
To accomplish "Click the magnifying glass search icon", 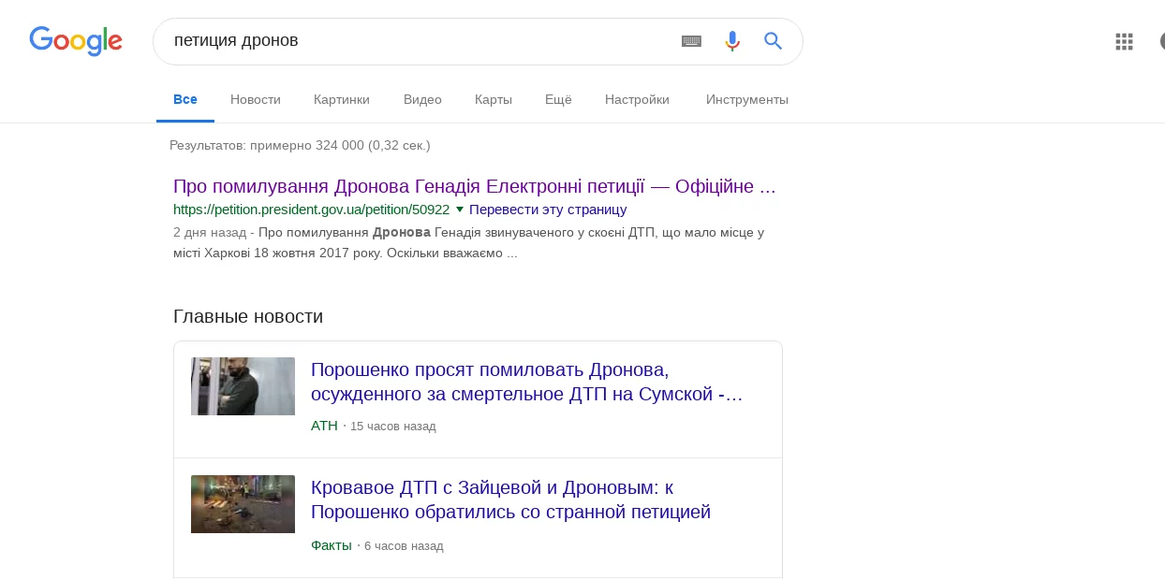I will click(x=773, y=41).
